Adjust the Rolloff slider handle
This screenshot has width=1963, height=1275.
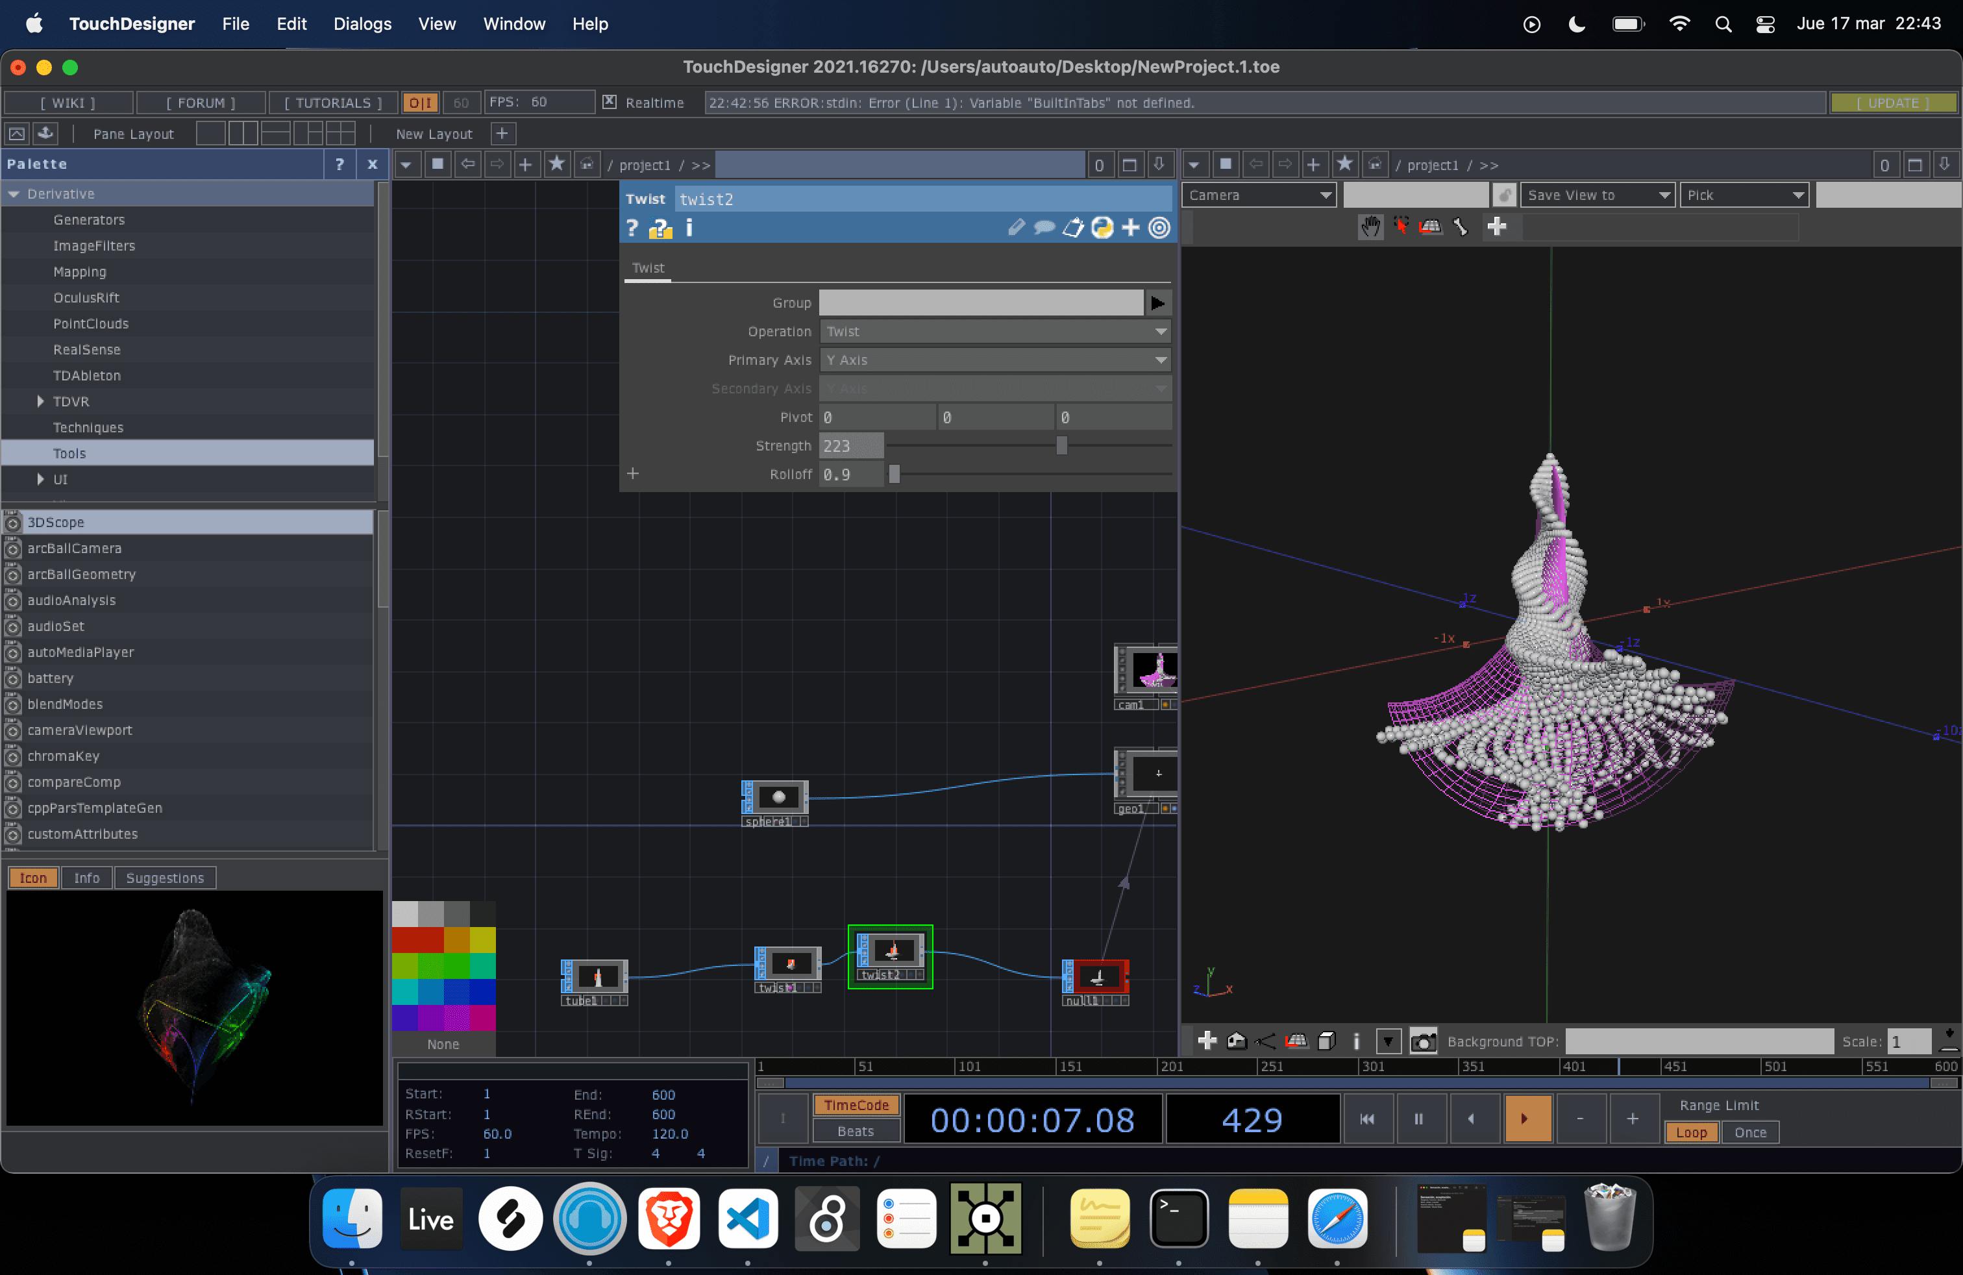(894, 474)
